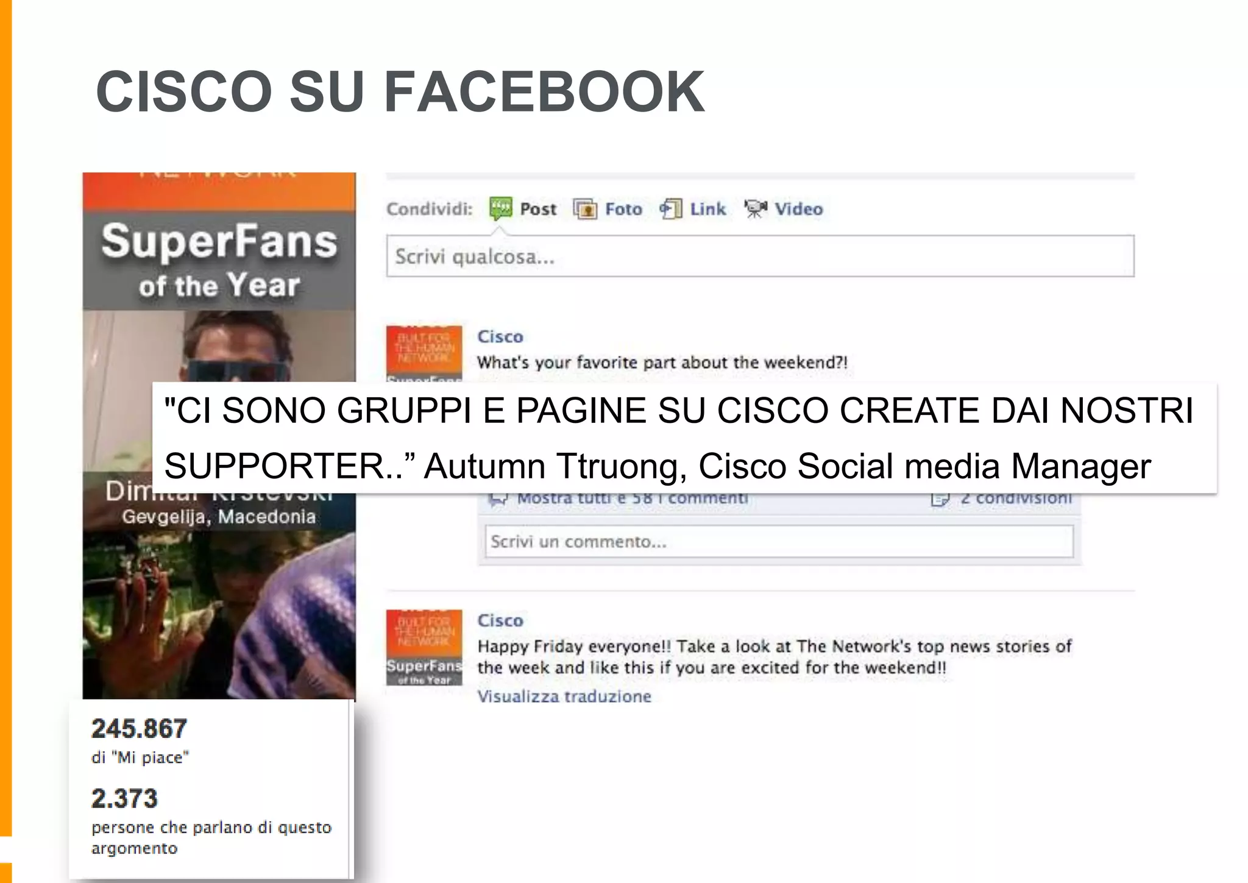Open the SuperFans of the Year cover image
This screenshot has height=883, width=1248.
click(219, 436)
